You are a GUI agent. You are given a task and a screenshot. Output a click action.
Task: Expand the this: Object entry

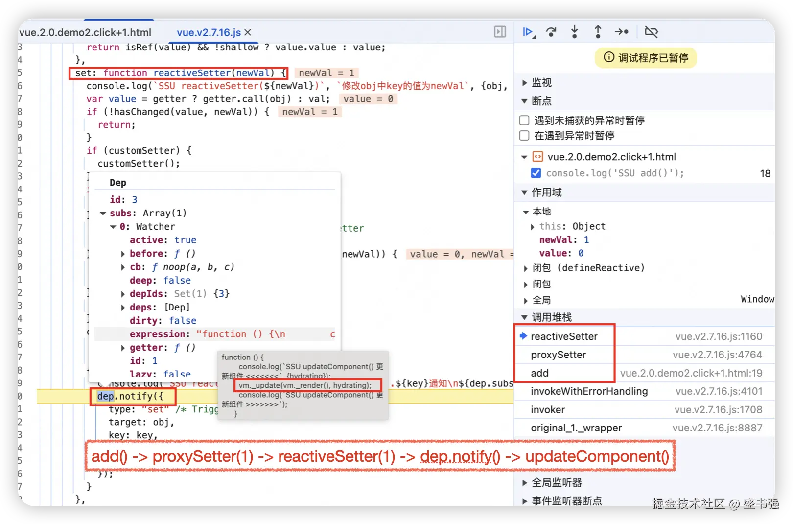coord(533,227)
